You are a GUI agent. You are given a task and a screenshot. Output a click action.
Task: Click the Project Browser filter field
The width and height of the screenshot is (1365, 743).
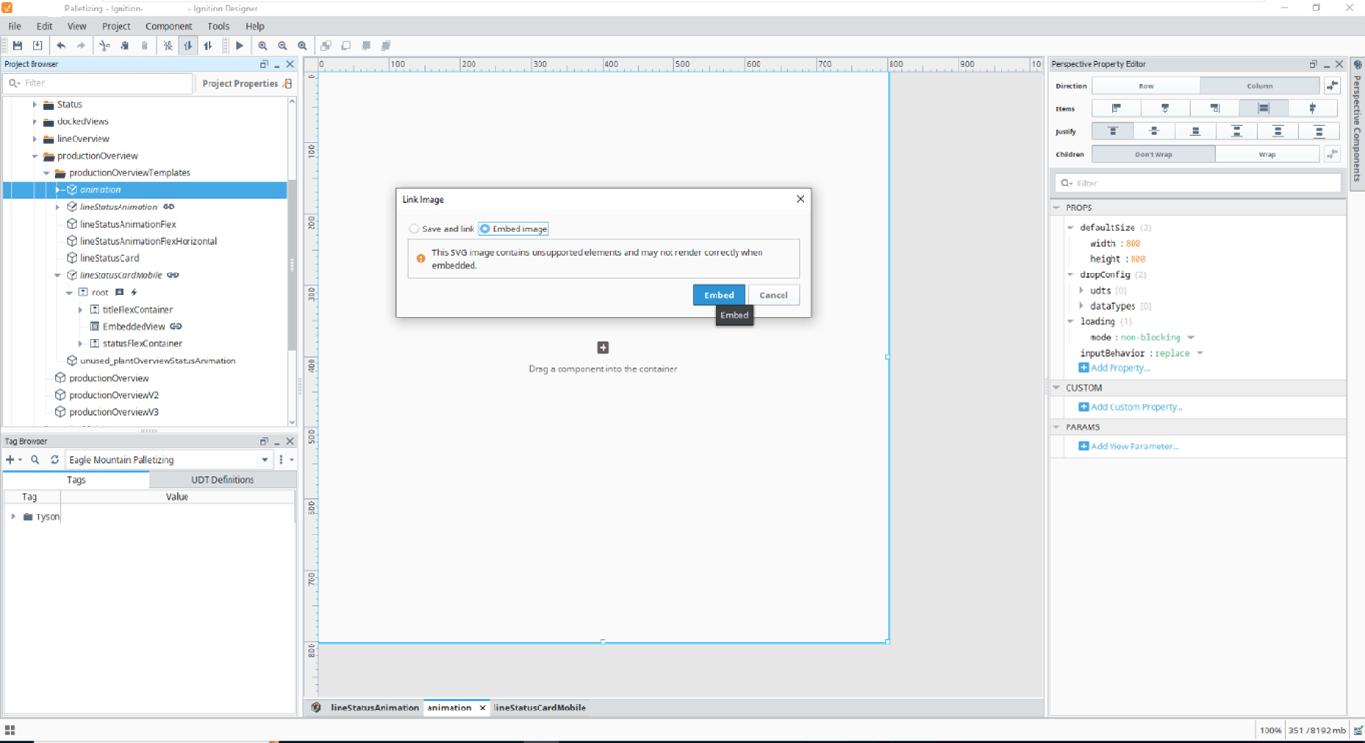[x=99, y=83]
